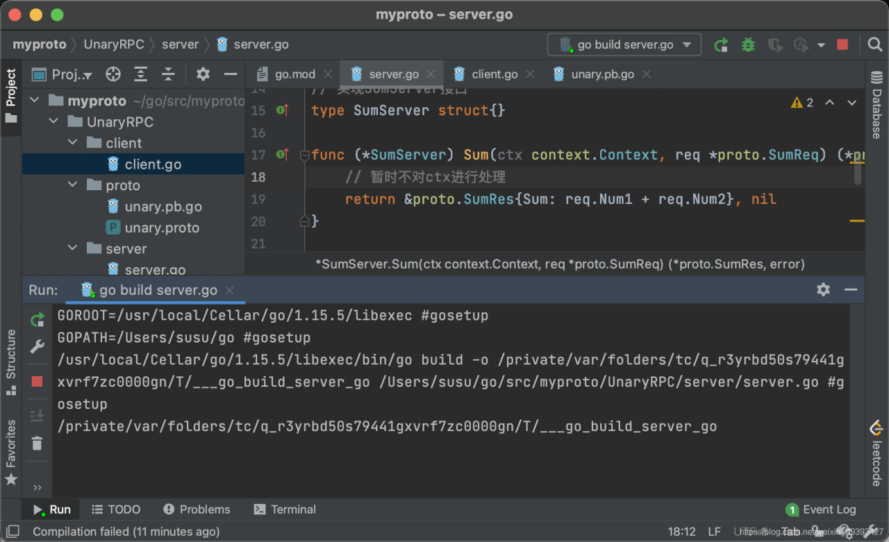Hide the Project panel with minus icon
The image size is (889, 542).
tap(231, 74)
